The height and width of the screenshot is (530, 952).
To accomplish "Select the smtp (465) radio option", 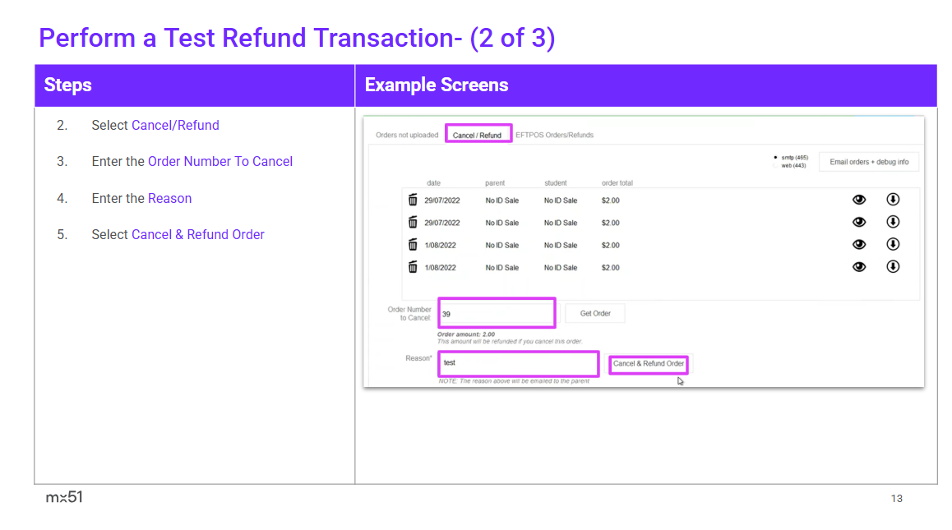I will tap(776, 157).
